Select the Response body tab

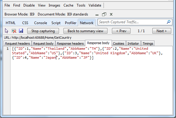[x=98, y=43]
